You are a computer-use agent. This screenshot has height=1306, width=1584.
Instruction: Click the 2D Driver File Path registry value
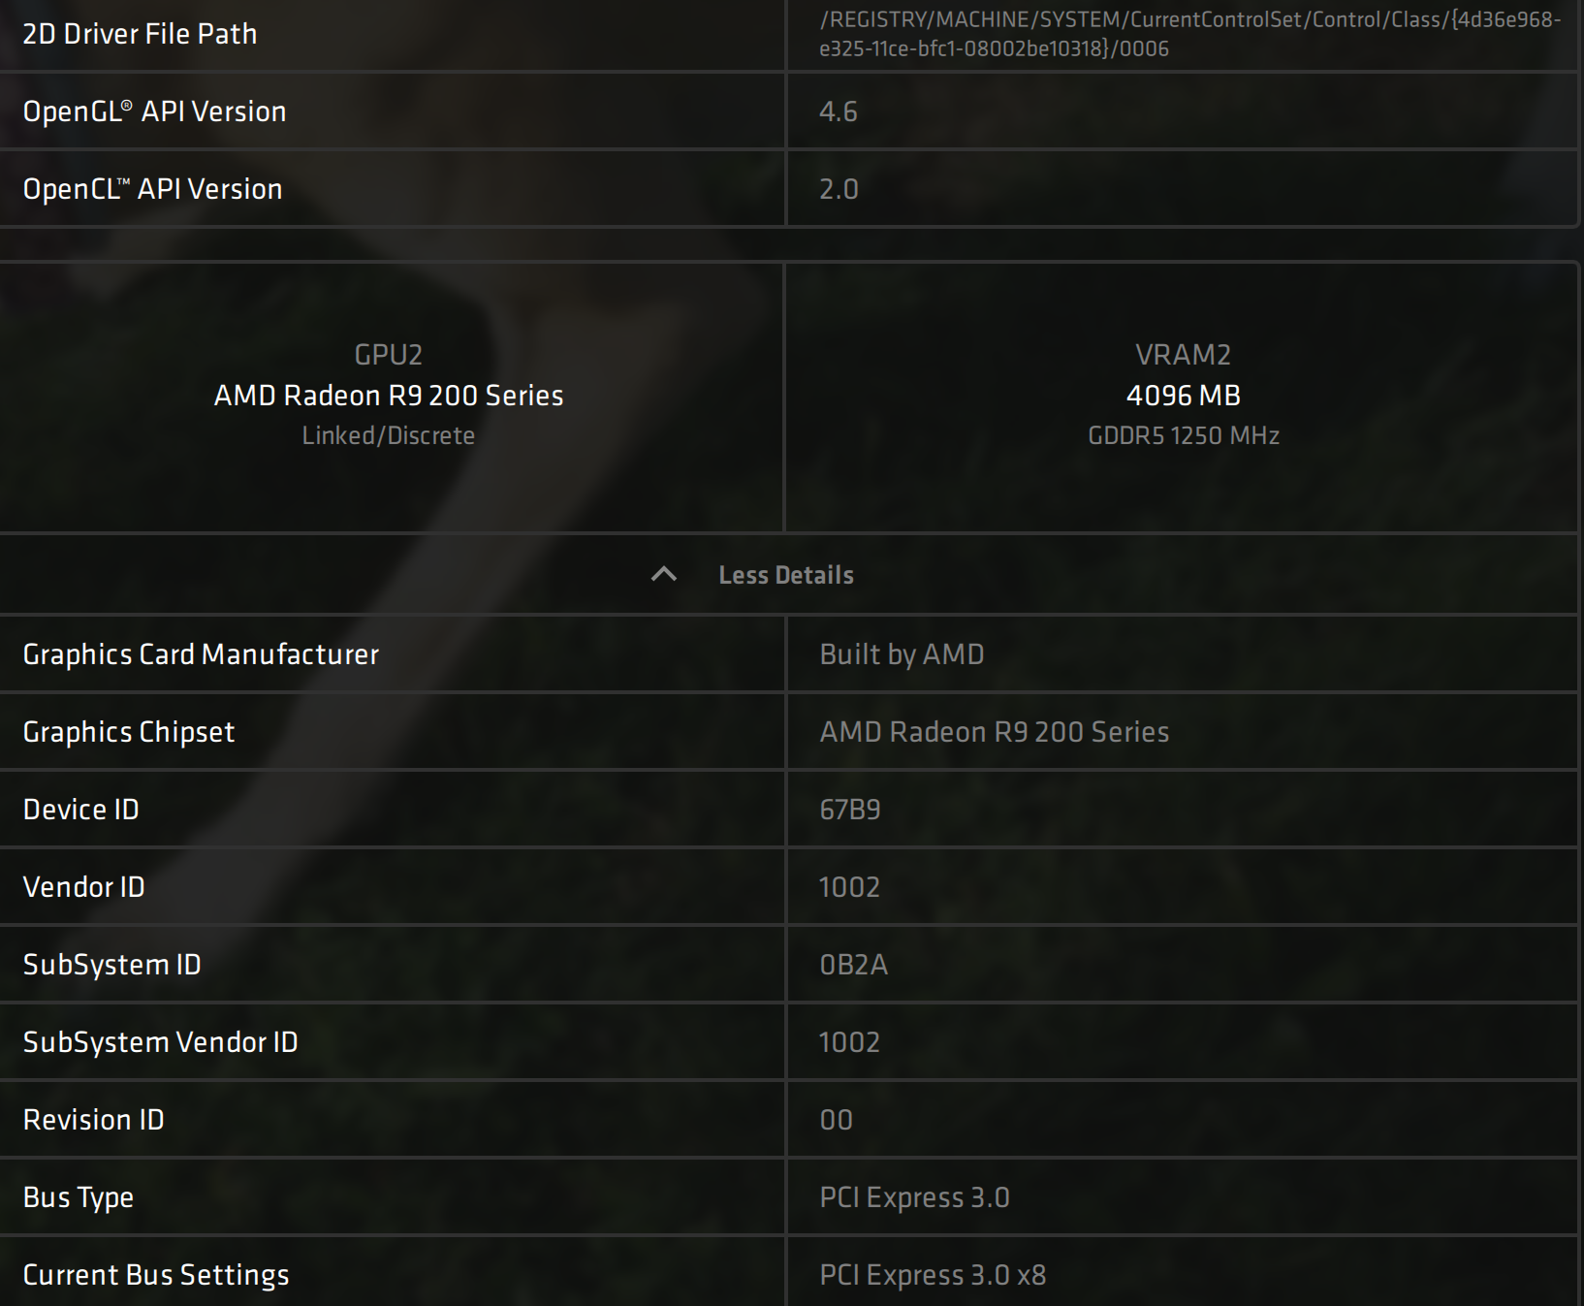(1189, 34)
